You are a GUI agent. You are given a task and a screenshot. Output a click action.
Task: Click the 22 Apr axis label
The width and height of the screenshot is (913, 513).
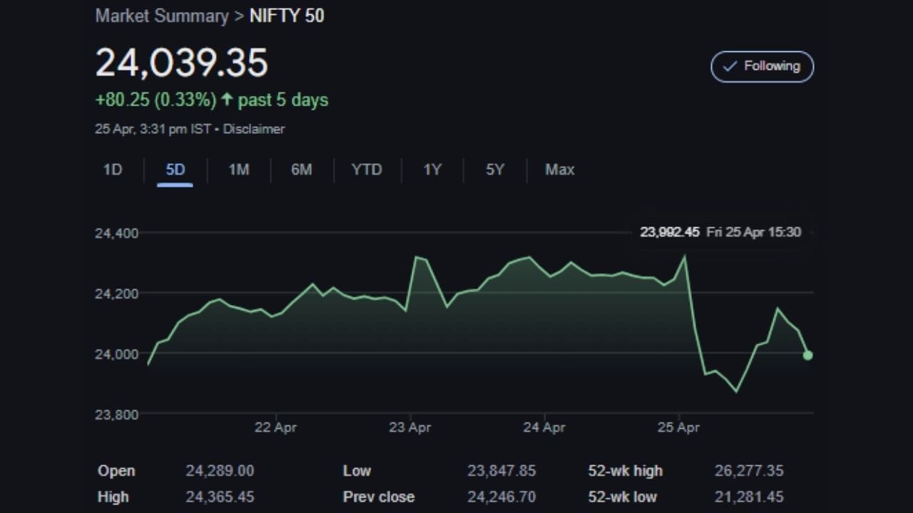click(275, 427)
